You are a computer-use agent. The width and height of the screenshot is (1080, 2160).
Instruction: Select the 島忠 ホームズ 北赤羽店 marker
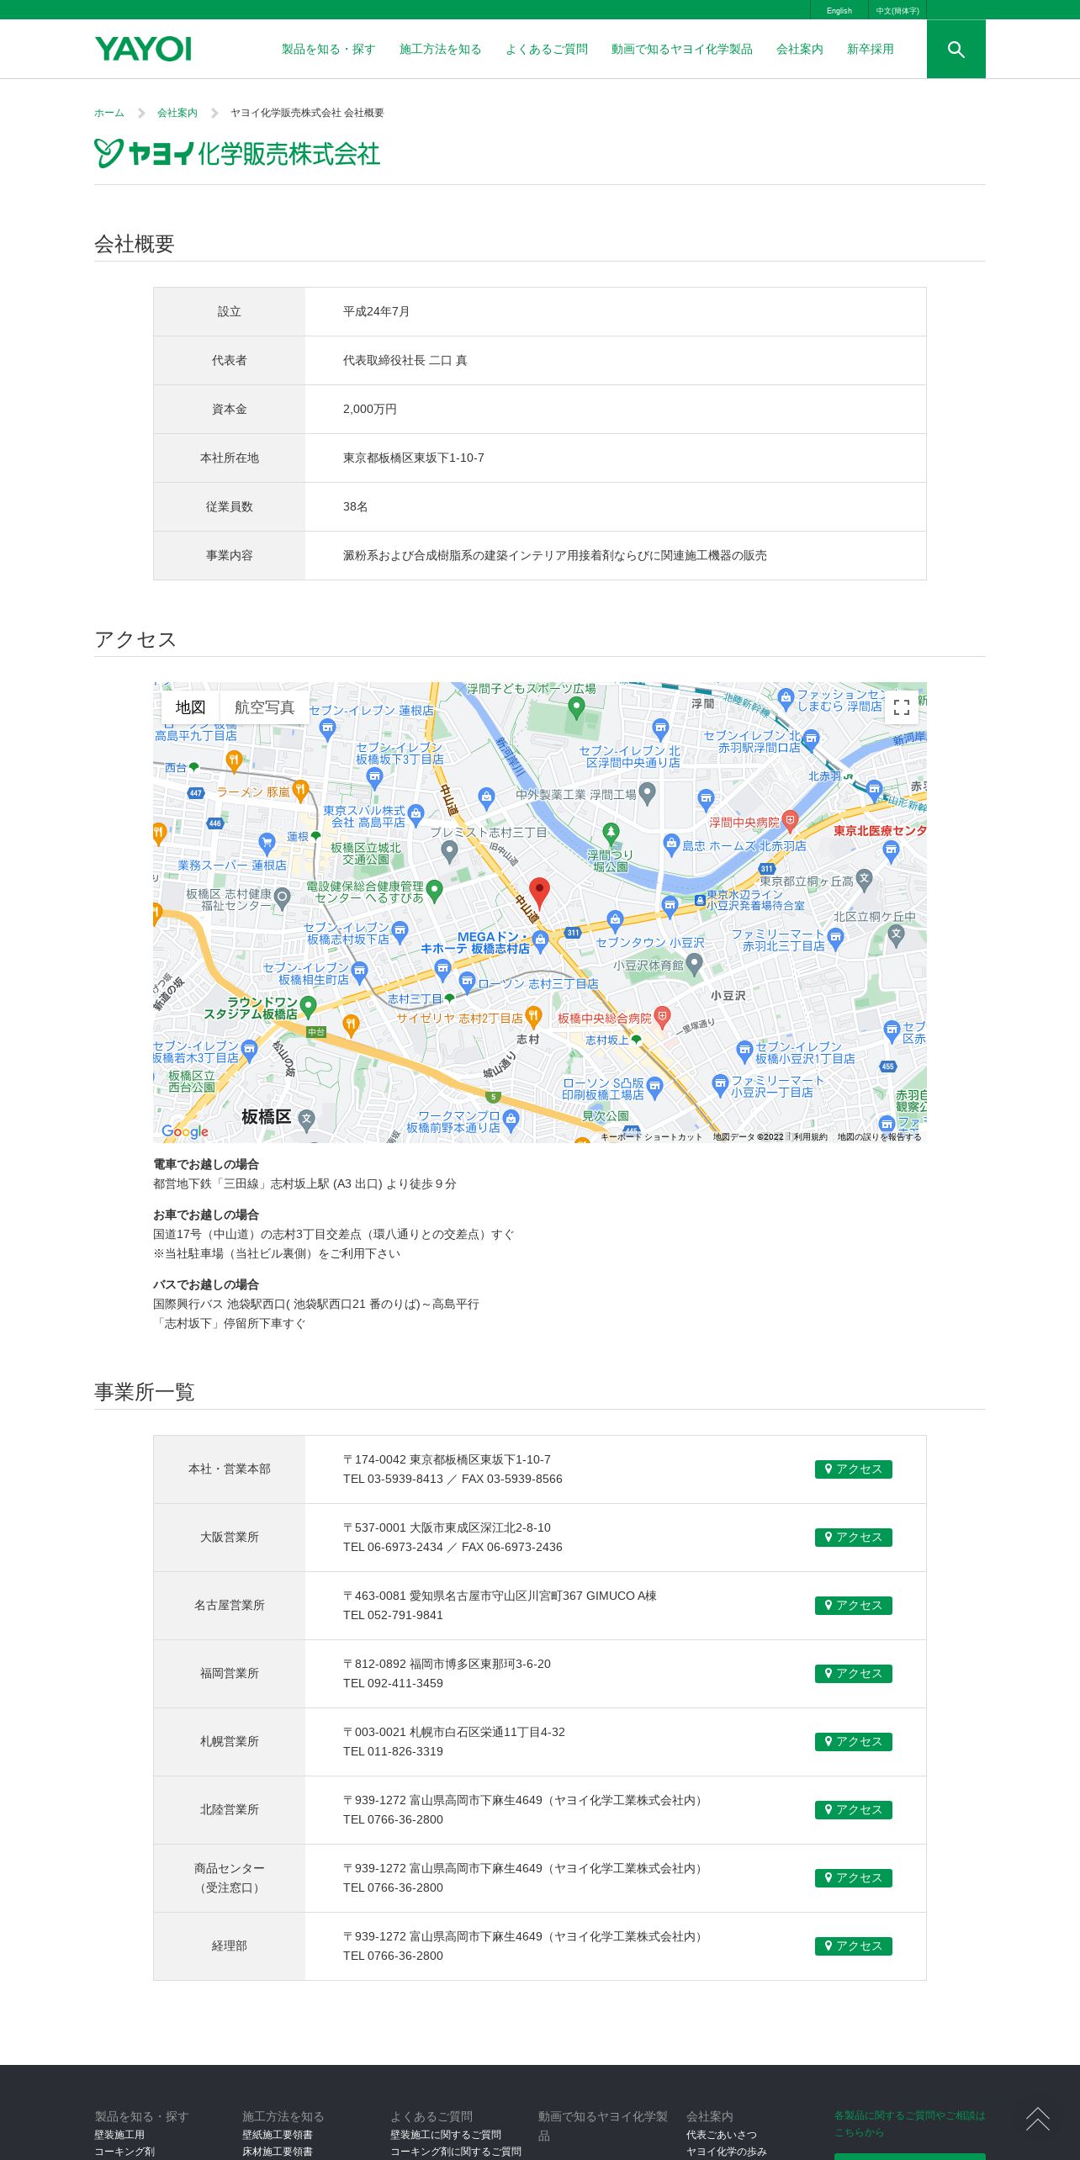pyautogui.click(x=670, y=844)
